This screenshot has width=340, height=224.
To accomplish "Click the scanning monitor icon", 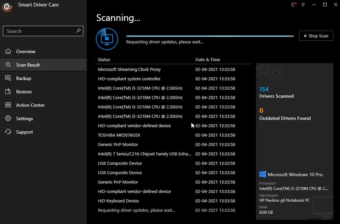I will coord(107,39).
